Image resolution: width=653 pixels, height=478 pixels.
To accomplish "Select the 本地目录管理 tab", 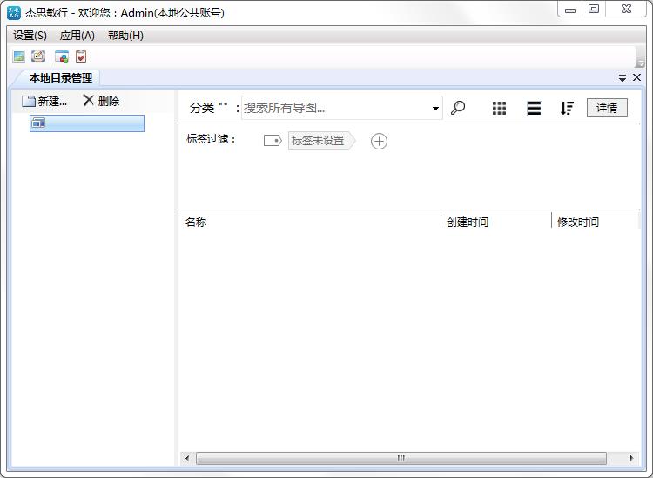I will (60, 78).
